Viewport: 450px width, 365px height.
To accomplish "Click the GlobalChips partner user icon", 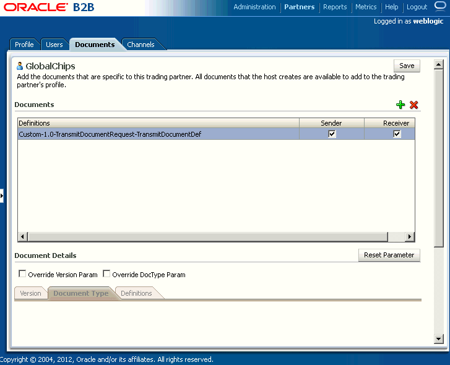I will point(20,66).
